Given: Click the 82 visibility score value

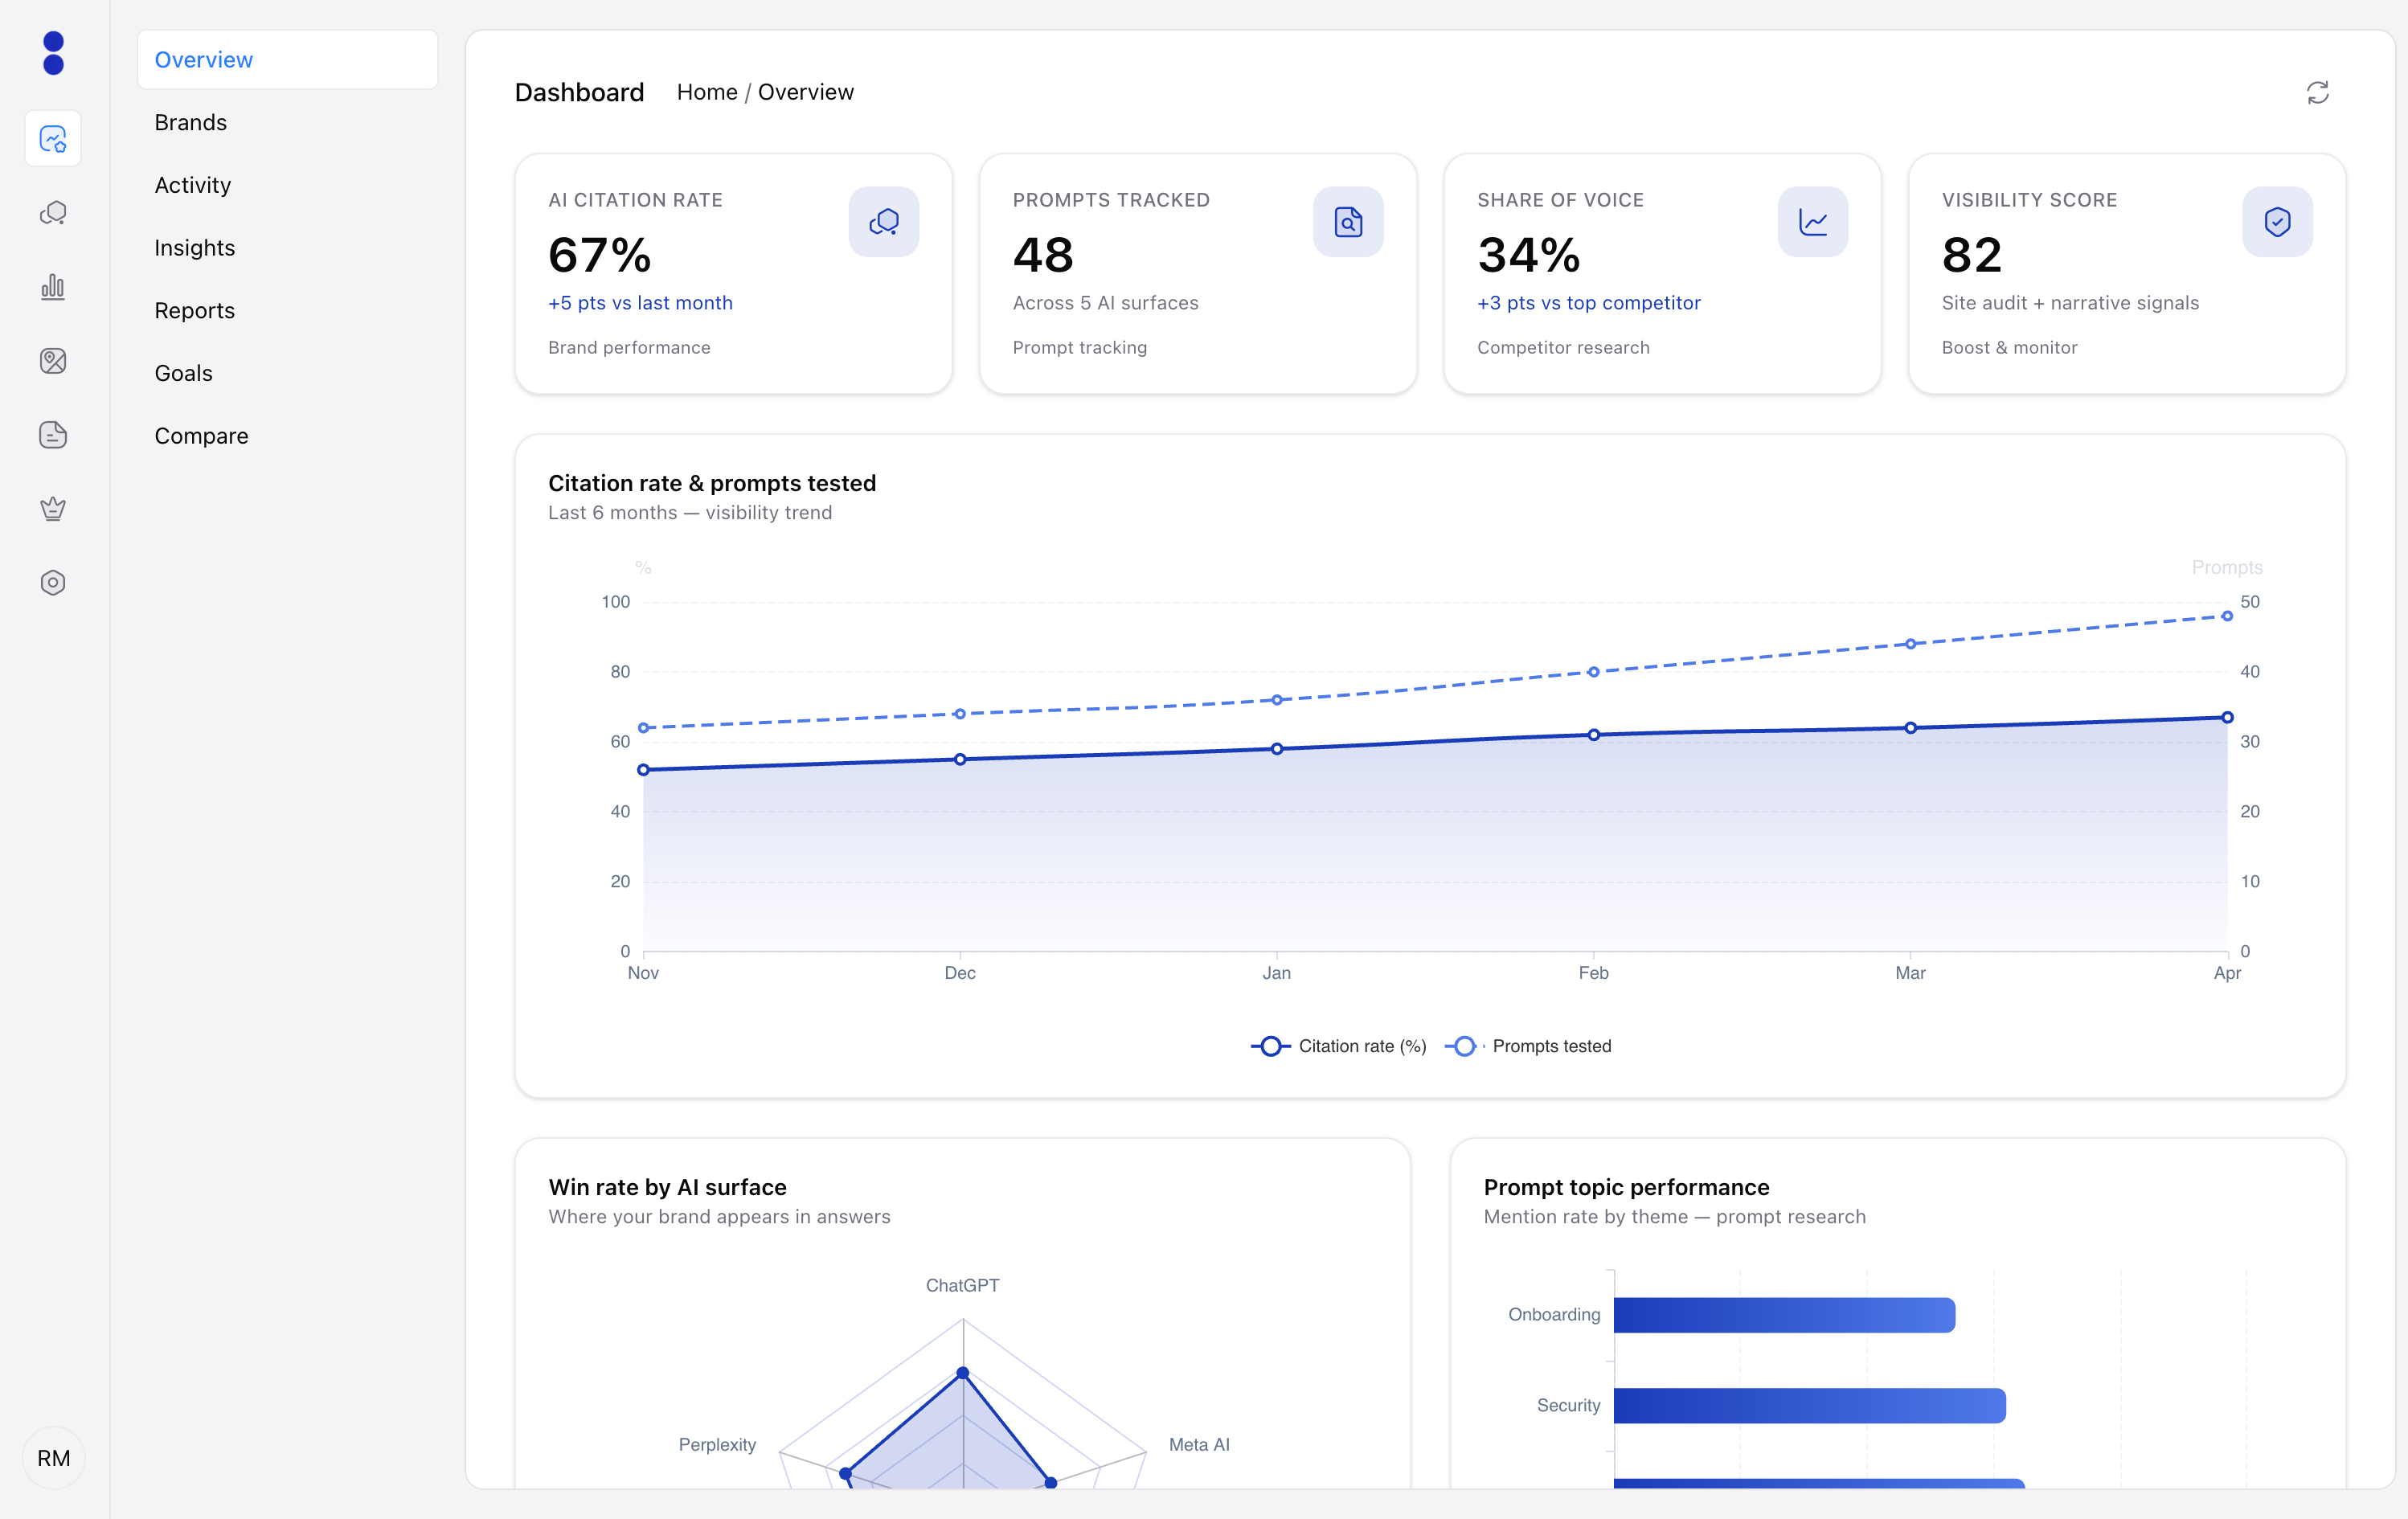Looking at the screenshot, I should tap(1972, 255).
